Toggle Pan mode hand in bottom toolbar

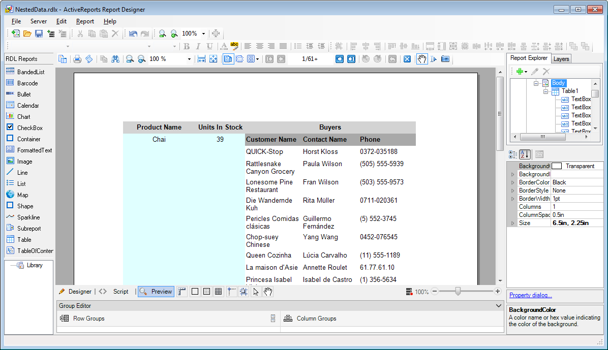(x=268, y=292)
